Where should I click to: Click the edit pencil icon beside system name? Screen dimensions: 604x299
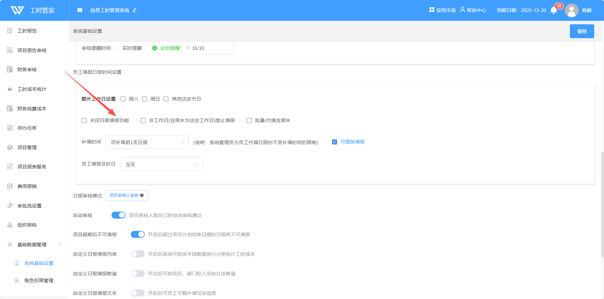(135, 10)
